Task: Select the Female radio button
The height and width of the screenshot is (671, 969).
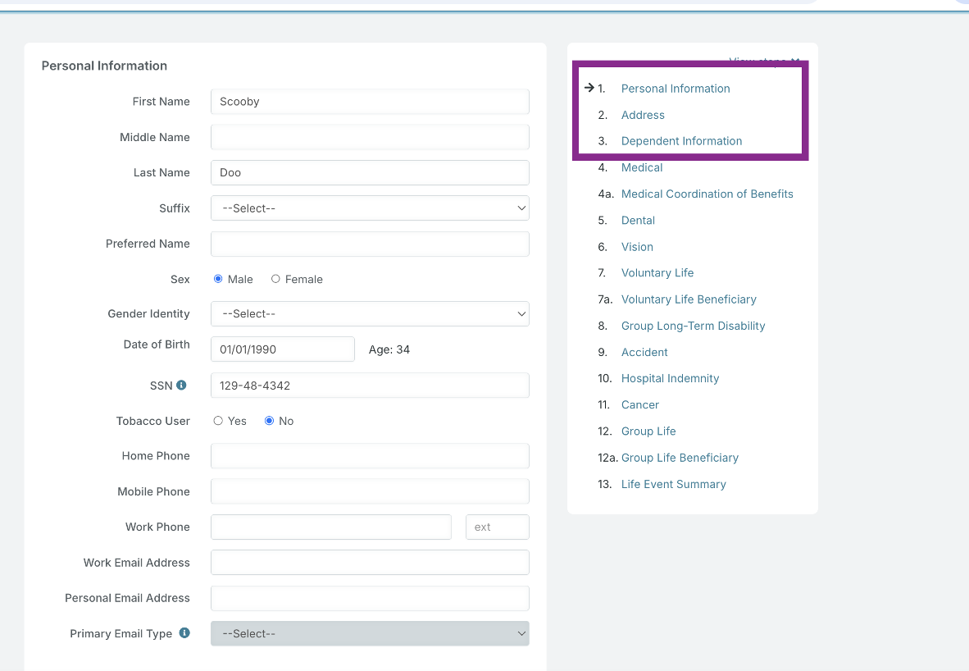Action: [275, 279]
